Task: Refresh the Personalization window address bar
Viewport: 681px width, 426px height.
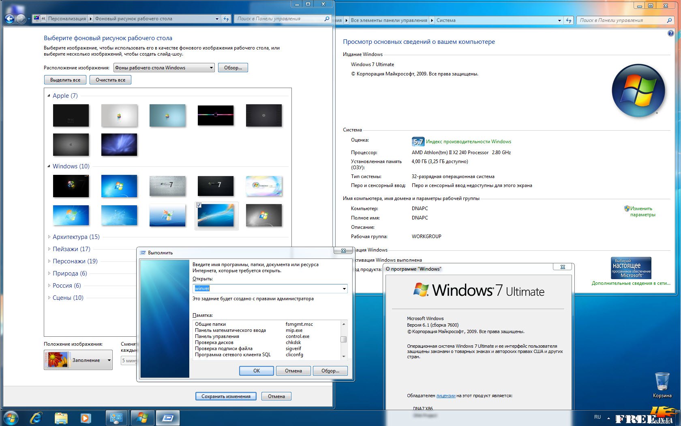Action: tap(226, 19)
